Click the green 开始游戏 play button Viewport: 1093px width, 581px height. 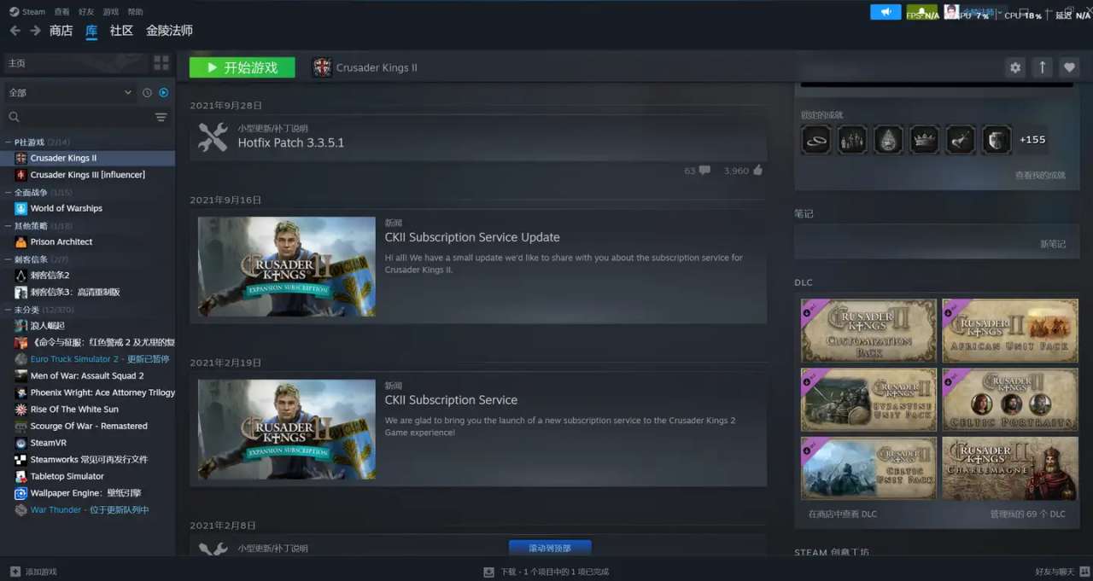coord(242,67)
